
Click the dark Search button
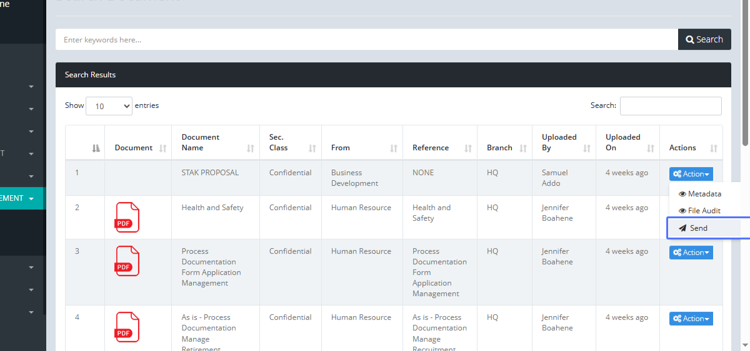[x=704, y=39]
